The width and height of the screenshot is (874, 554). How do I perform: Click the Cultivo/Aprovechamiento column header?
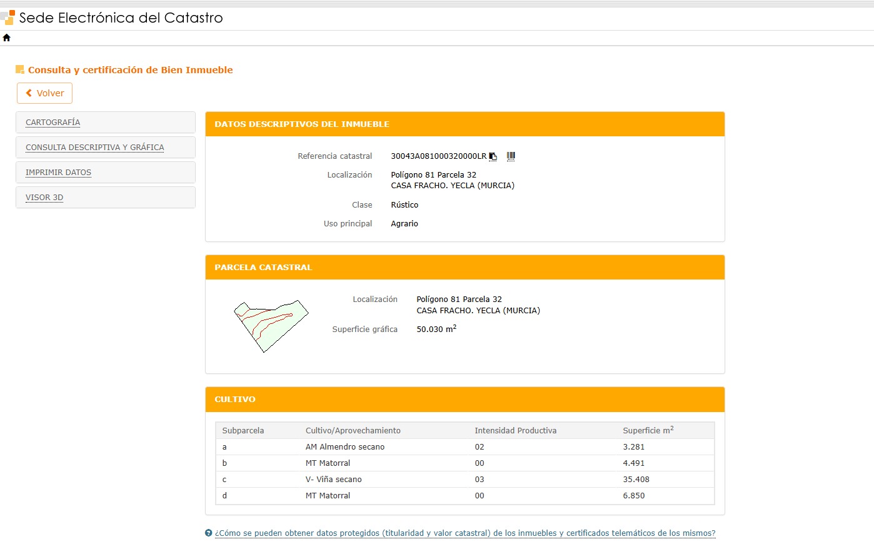tap(353, 431)
